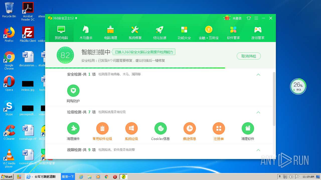Click the 11:19 AM clock
The image size is (321, 180).
pos(308,177)
